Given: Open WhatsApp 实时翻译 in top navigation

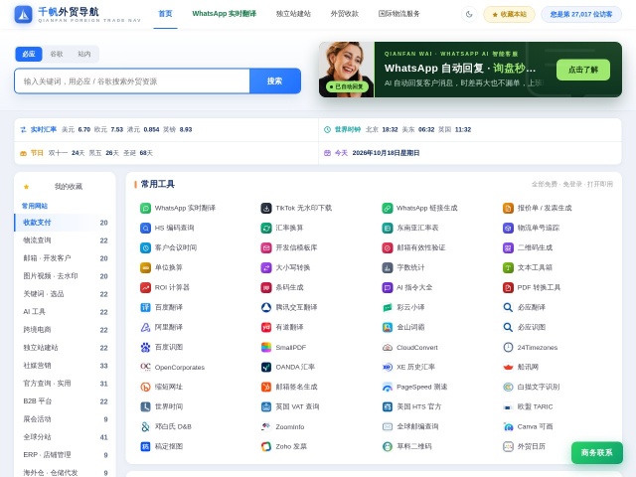Looking at the screenshot, I should [x=224, y=14].
